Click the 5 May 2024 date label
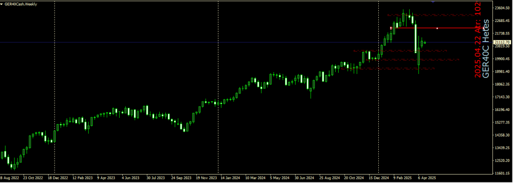The image size is (513, 183). point(280,178)
